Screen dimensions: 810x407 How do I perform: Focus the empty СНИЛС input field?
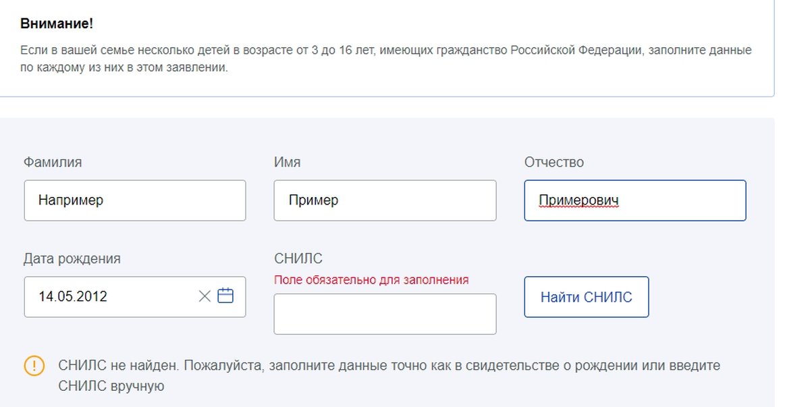pos(385,314)
